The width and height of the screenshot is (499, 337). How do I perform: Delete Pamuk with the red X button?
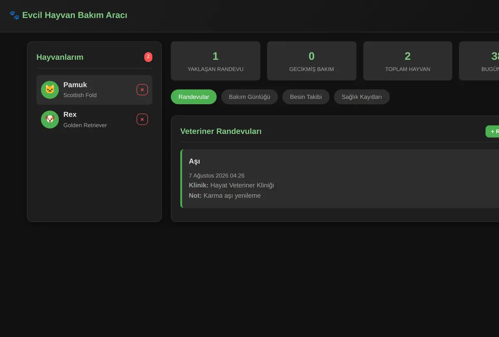coord(142,90)
